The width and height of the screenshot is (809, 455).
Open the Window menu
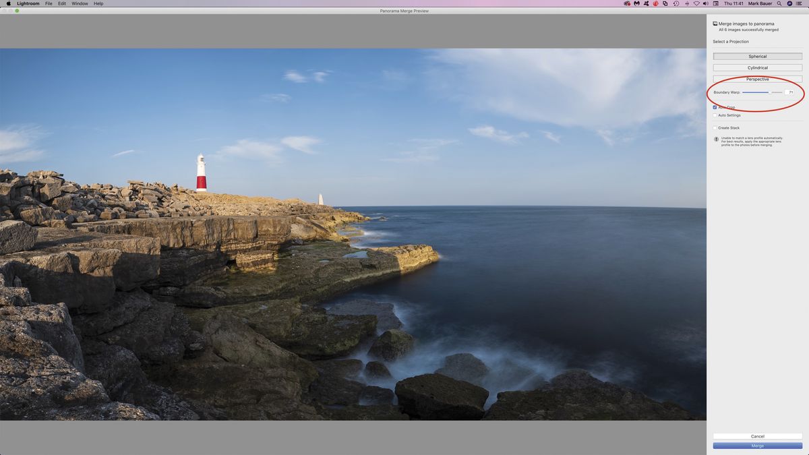click(x=80, y=3)
